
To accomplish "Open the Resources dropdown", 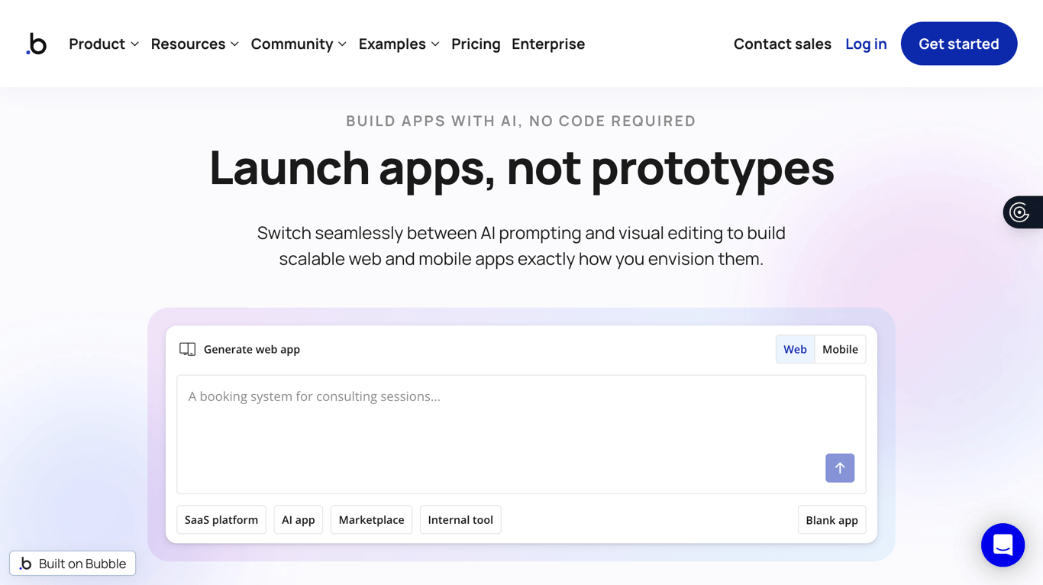I will point(194,44).
